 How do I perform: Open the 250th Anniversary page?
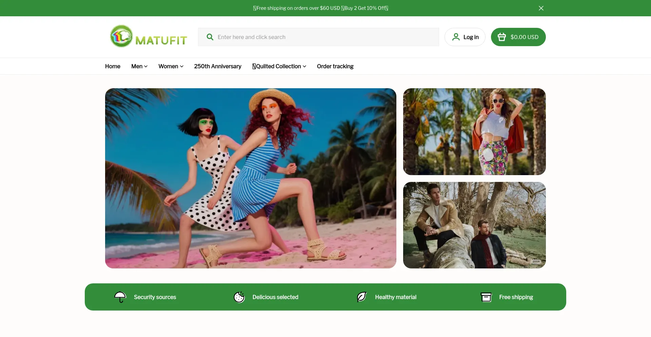pyautogui.click(x=218, y=66)
